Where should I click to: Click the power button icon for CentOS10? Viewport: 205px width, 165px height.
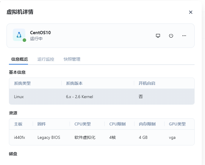tap(171, 36)
